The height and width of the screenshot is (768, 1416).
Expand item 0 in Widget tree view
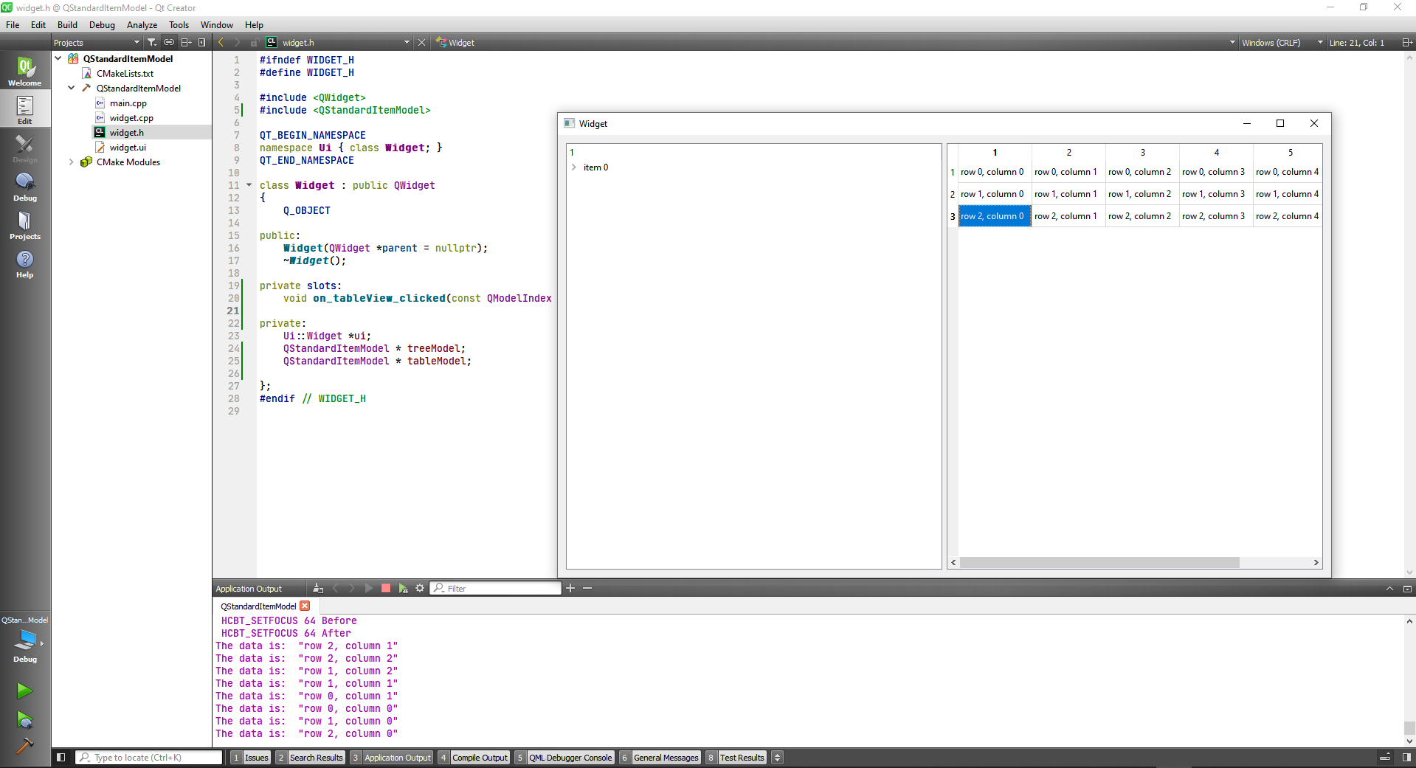[x=574, y=167]
